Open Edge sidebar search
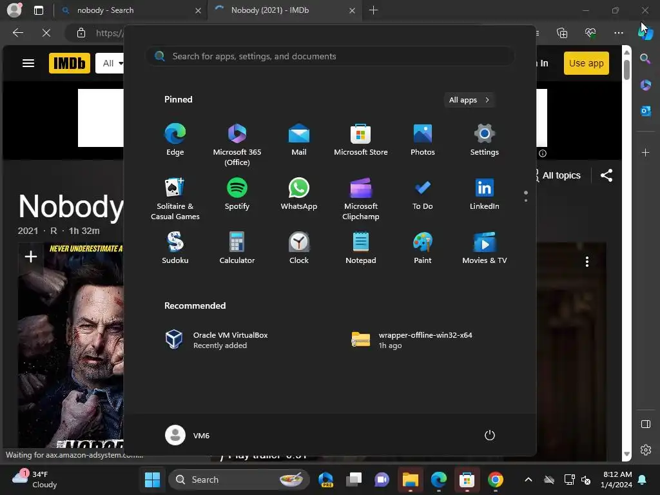Viewport: 660px width, 495px height. (x=645, y=59)
